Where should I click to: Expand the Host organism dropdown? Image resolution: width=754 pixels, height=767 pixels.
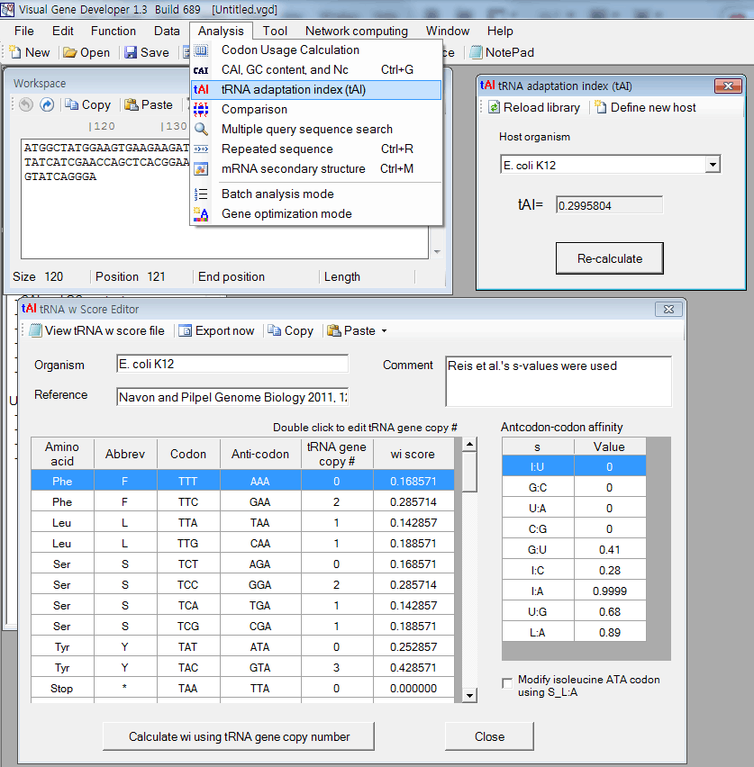[x=713, y=165]
